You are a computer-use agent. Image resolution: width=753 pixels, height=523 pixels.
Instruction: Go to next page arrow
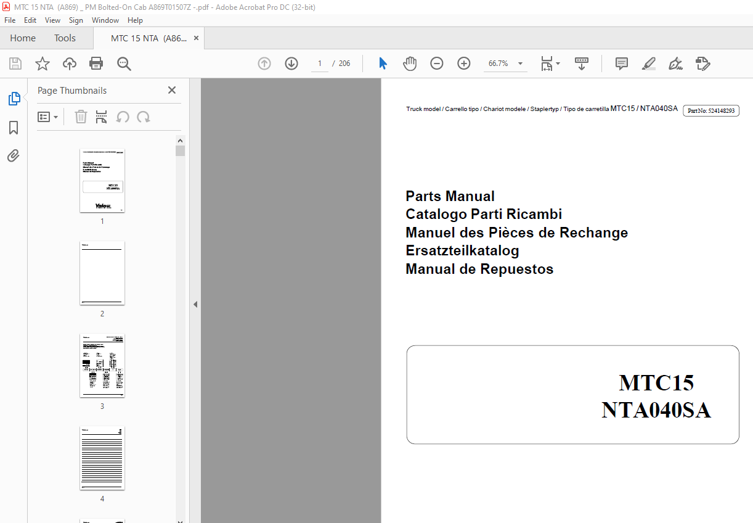(x=291, y=64)
